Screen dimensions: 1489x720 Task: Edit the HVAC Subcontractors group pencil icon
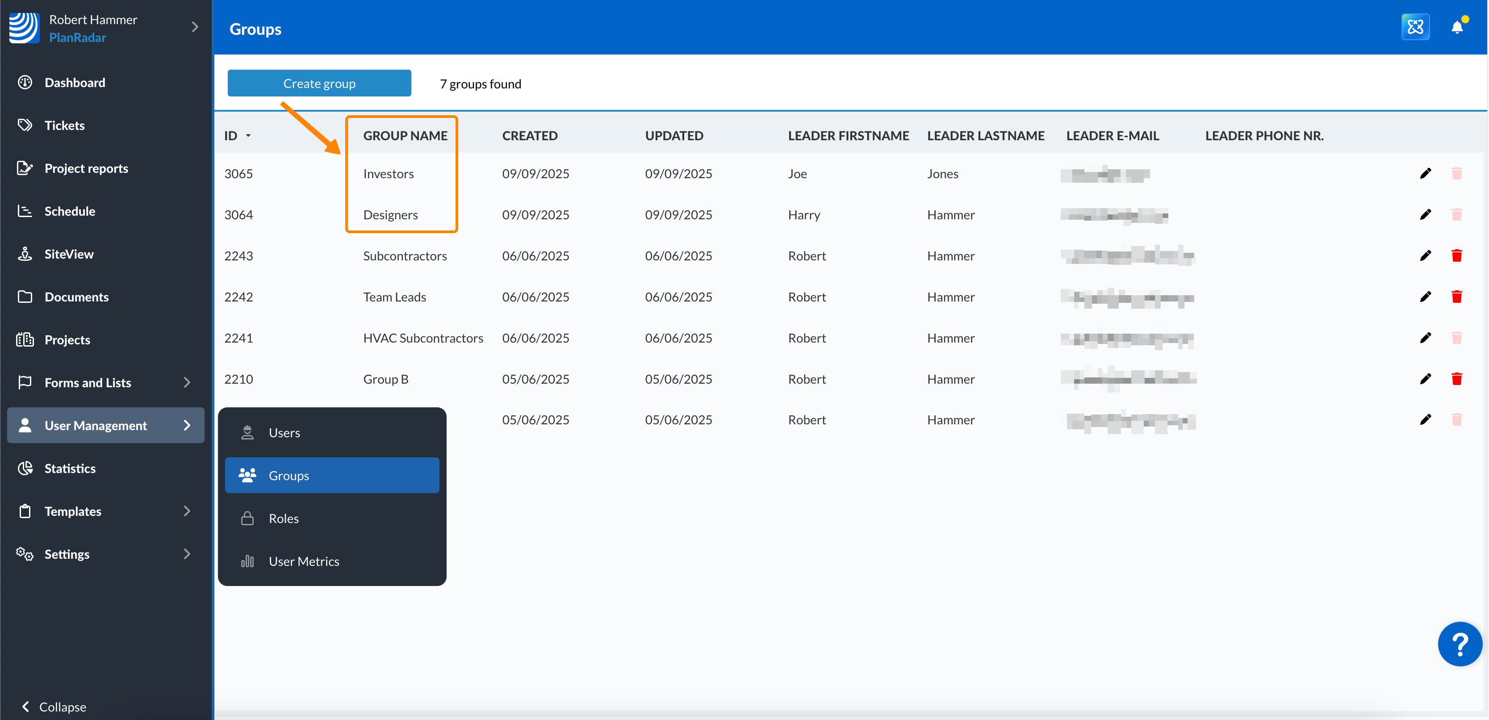coord(1425,338)
